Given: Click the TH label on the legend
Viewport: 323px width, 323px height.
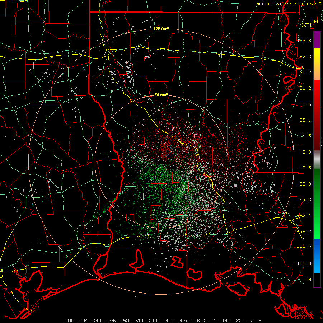Looking at the screenshot, I should pos(308,280).
